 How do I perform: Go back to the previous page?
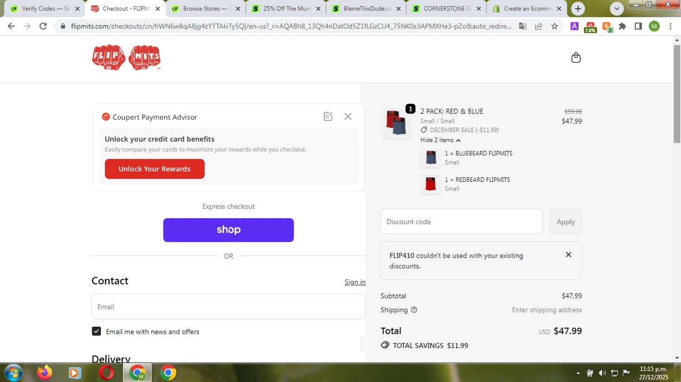pos(11,26)
